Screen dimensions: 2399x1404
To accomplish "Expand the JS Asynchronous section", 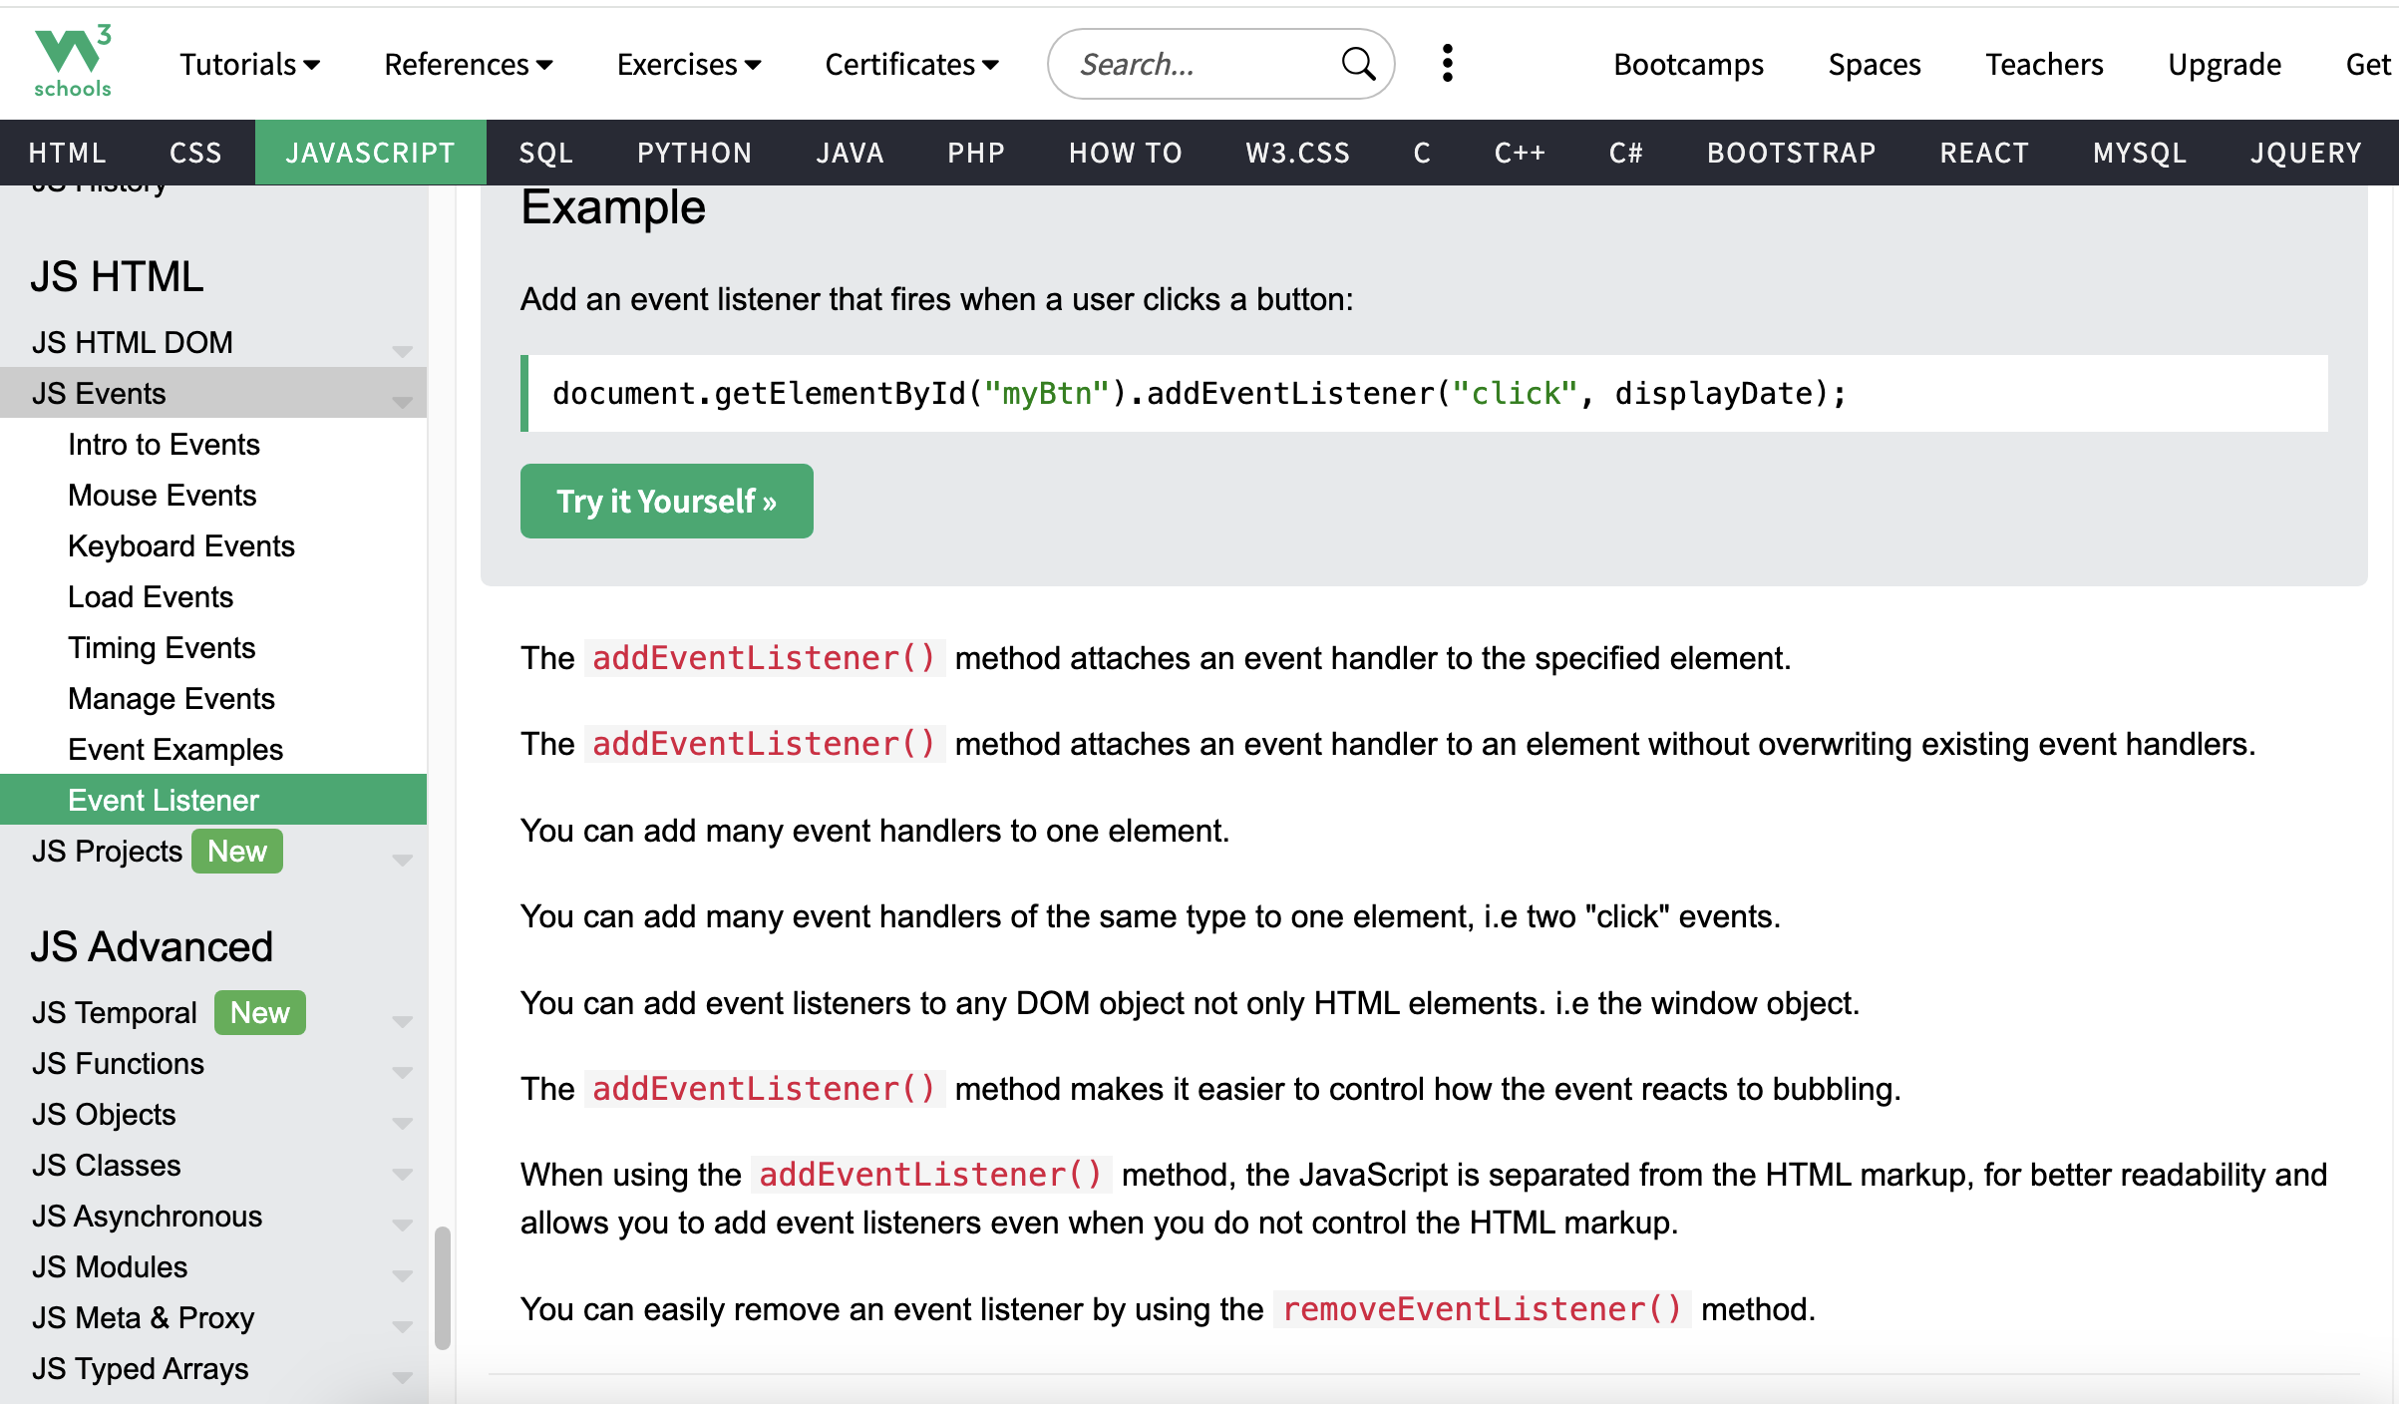I will [402, 1225].
